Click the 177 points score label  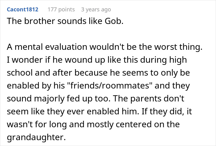click(x=61, y=10)
